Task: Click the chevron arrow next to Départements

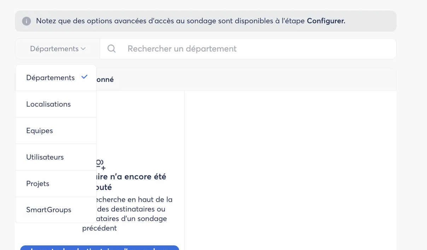Action: 83,49
